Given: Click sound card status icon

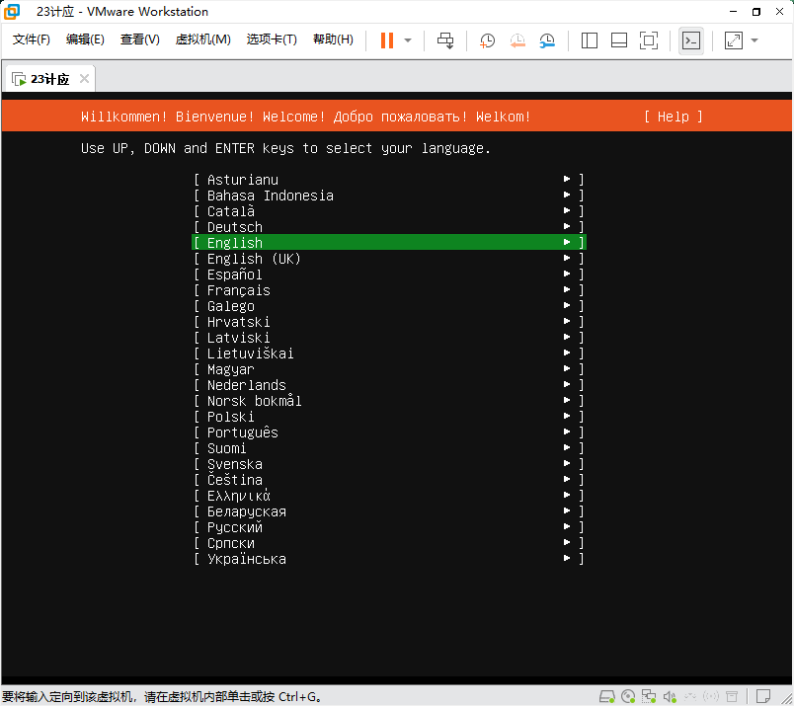Looking at the screenshot, I should [x=670, y=697].
